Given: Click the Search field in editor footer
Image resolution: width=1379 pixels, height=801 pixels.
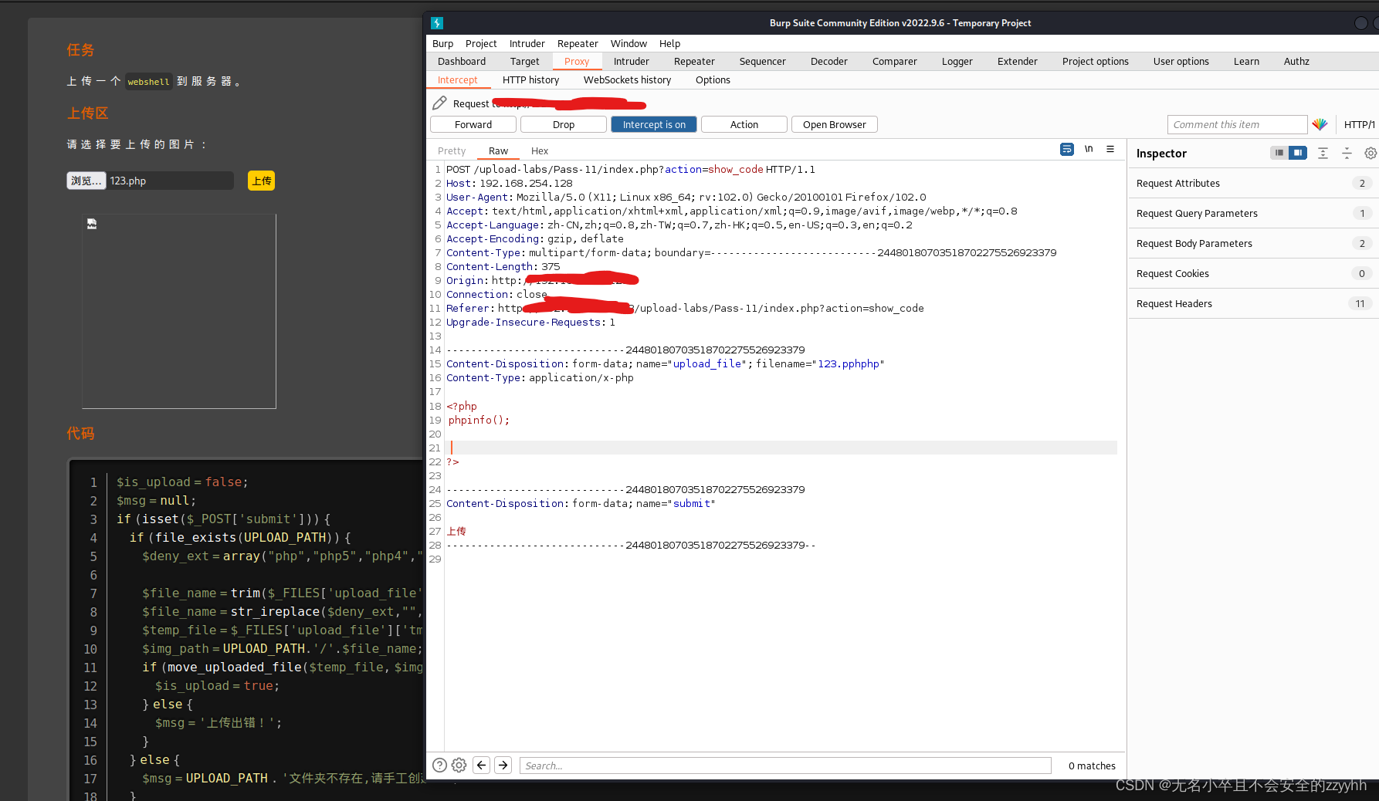Looking at the screenshot, I should pyautogui.click(x=785, y=766).
